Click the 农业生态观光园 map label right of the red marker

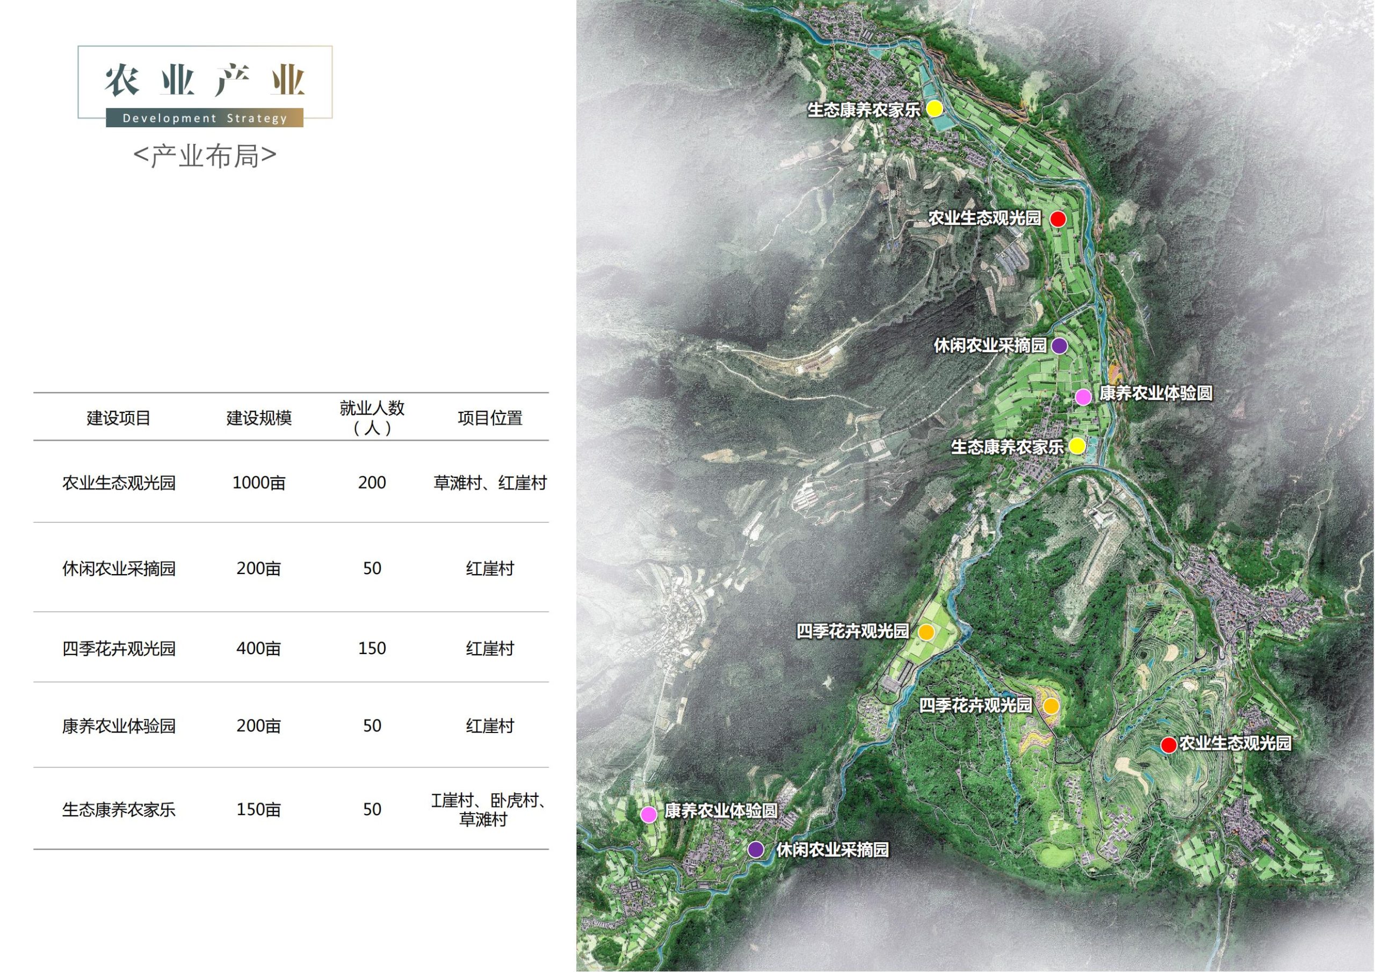point(1235,743)
